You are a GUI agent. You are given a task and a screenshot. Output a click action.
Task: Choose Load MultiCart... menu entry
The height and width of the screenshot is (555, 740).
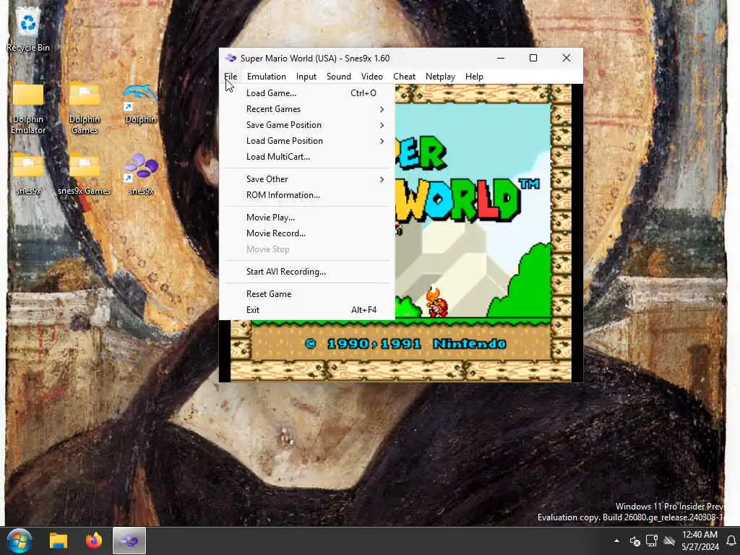pos(306,157)
